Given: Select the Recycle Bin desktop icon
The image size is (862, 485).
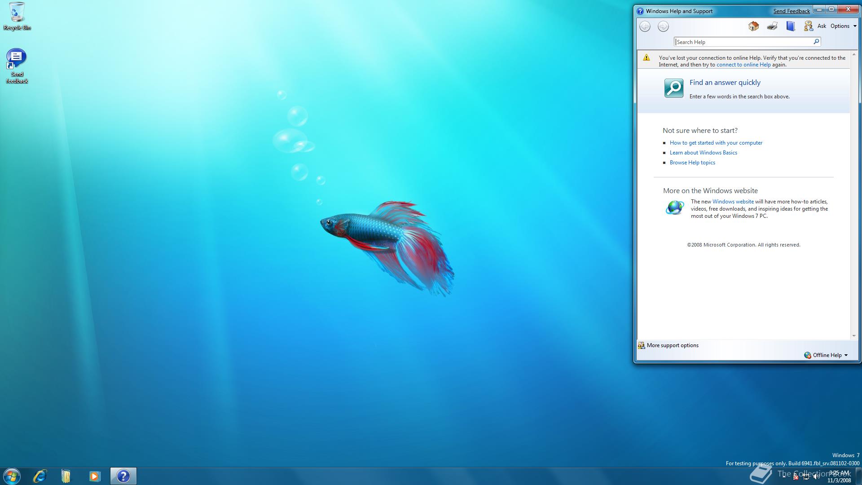Looking at the screenshot, I should click(17, 16).
